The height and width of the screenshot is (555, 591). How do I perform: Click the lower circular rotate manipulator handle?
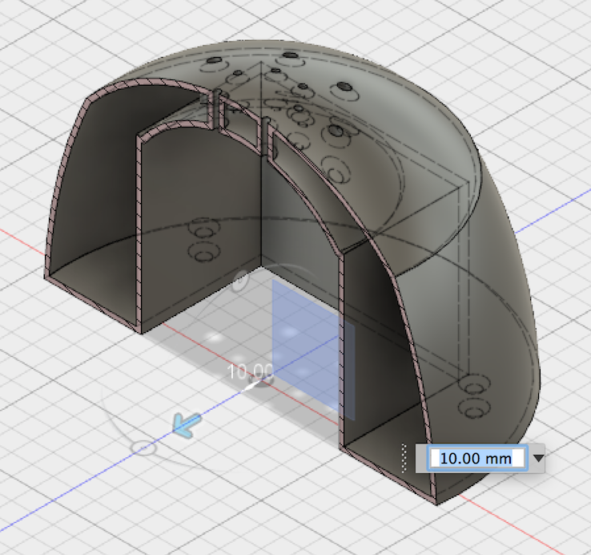(143, 448)
